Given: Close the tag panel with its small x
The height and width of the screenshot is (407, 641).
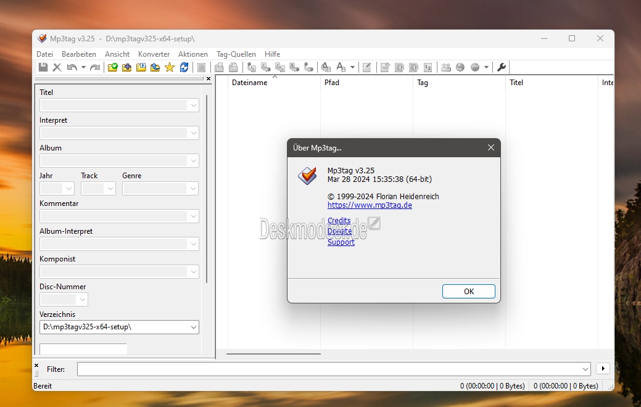Looking at the screenshot, I should pos(209,78).
